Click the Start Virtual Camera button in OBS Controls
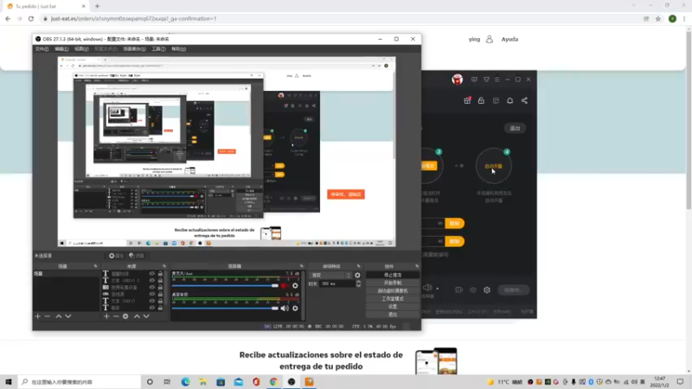This screenshot has height=389, width=692. (393, 290)
